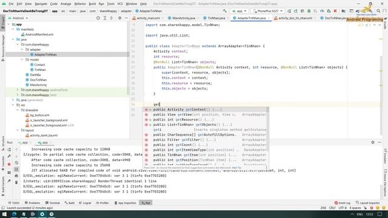Select getCount() completion suggestion
Image resolution: width=388 pixels, height=218 pixels.
206,145
